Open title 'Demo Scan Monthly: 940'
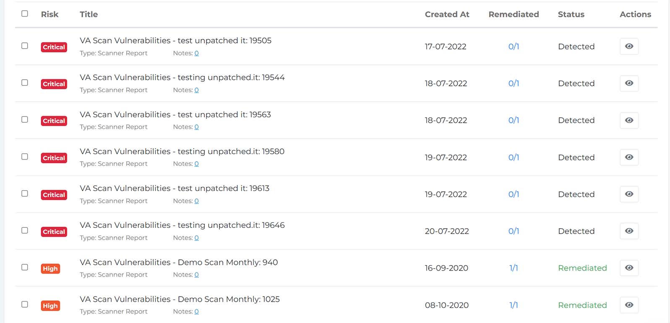The width and height of the screenshot is (670, 323). (179, 262)
